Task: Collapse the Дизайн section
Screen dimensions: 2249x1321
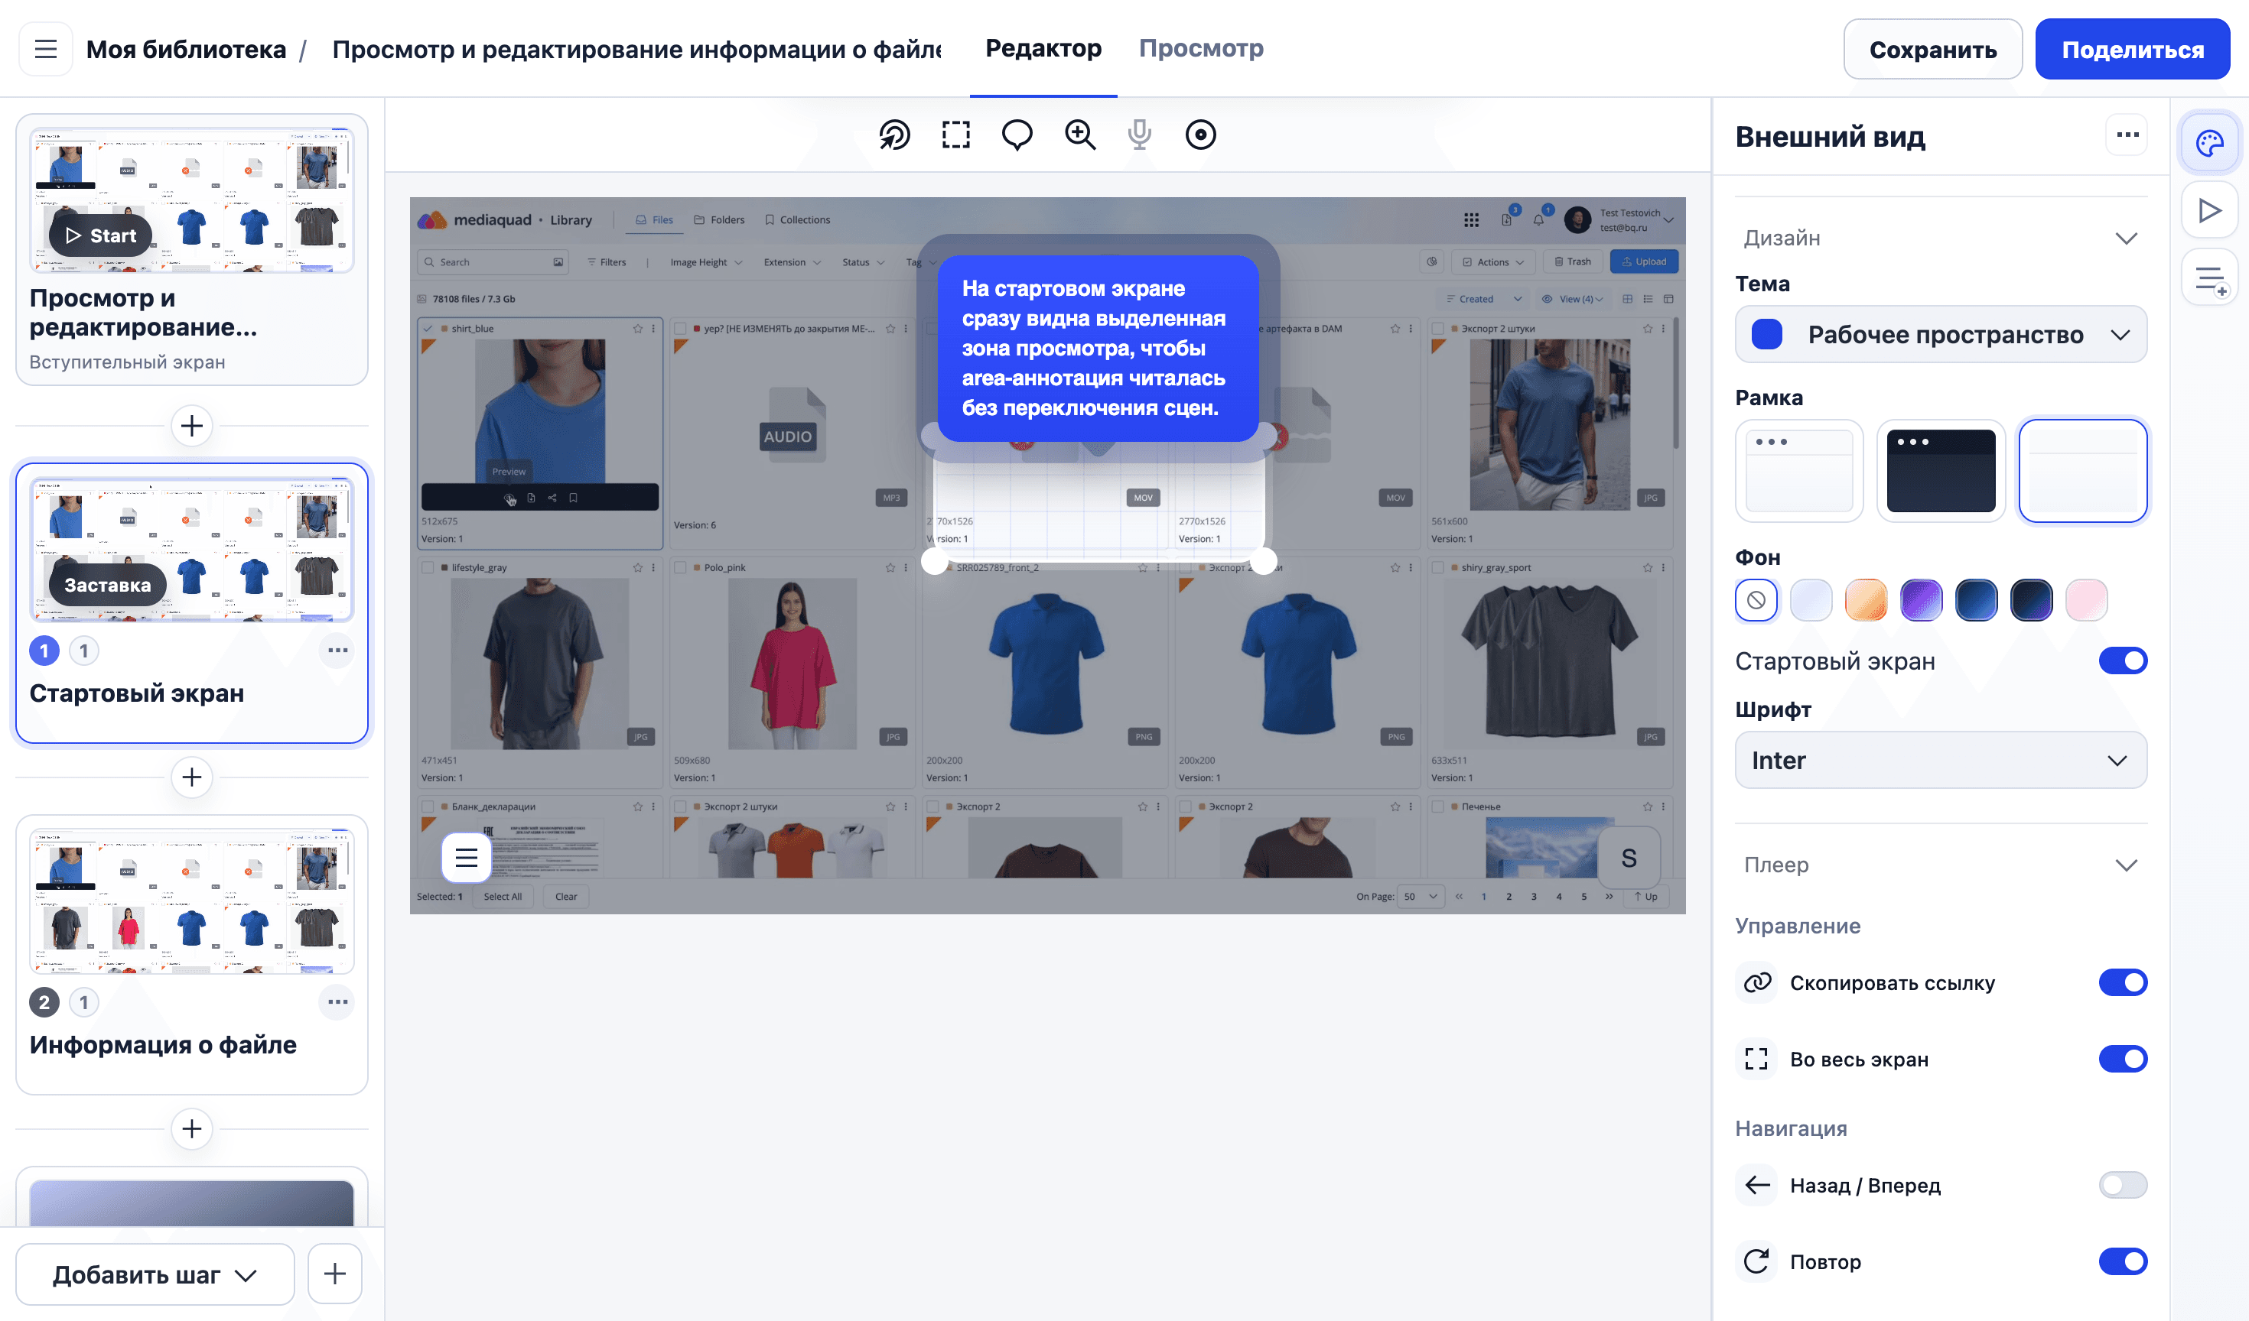Action: [1940, 239]
